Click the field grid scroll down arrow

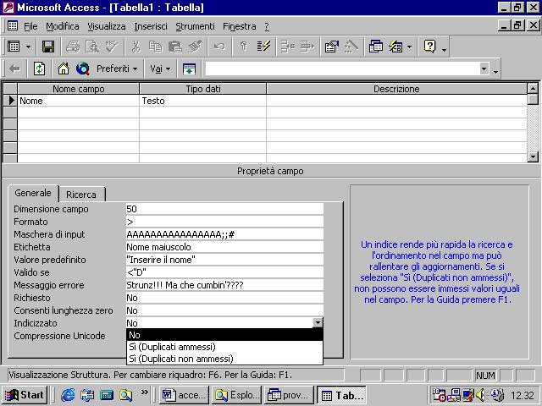[x=533, y=156]
